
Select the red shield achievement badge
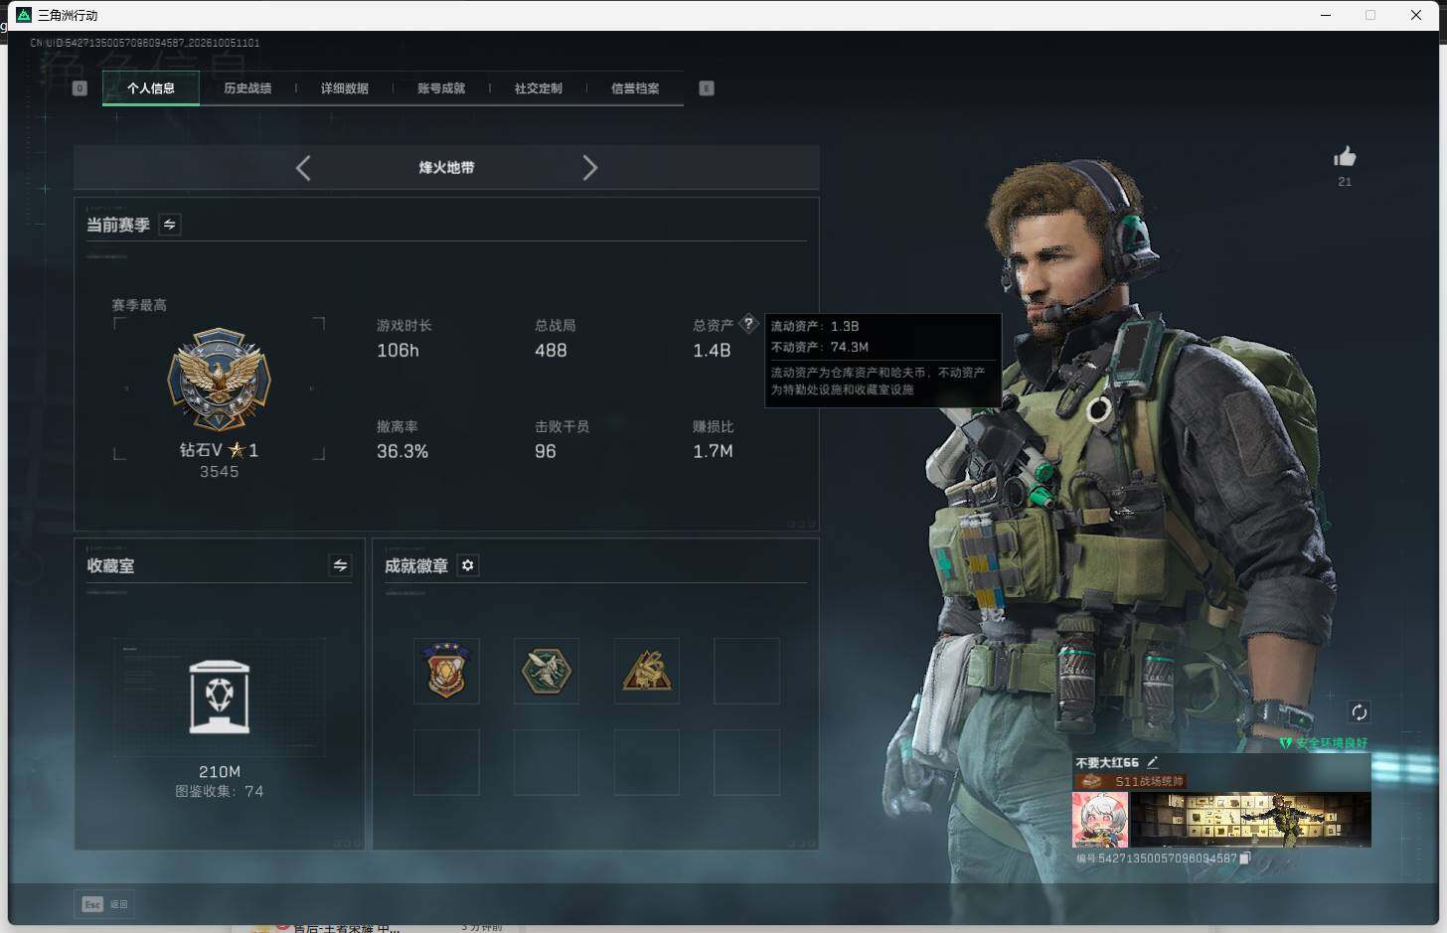coord(446,671)
